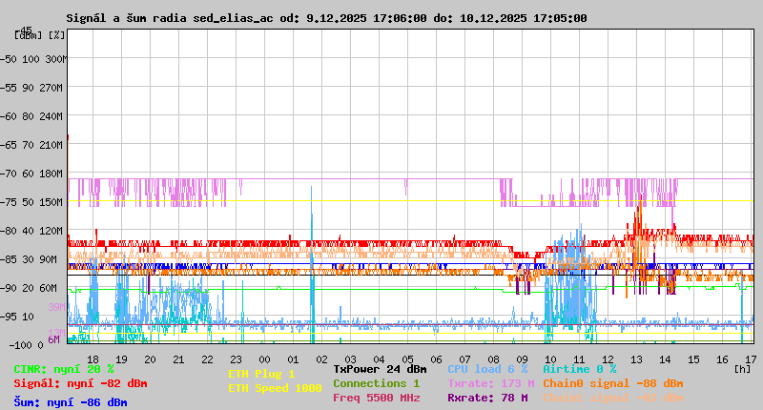Click the Freq 5500 MHz label

(376, 398)
